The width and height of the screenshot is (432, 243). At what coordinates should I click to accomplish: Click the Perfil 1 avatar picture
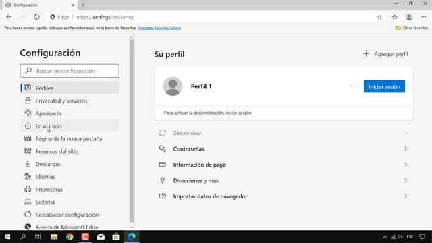click(173, 86)
